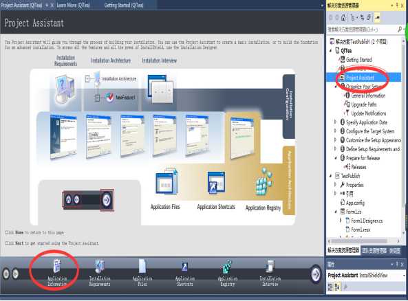
Task: Open the Application Registry step in bottom bar
Action: (228, 273)
